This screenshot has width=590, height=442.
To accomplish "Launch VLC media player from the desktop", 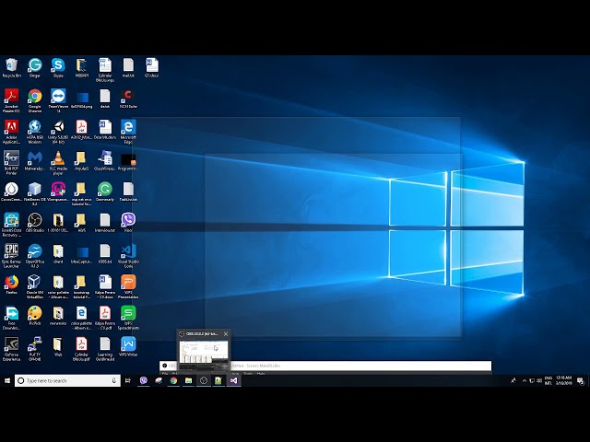I will point(58,163).
